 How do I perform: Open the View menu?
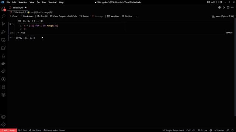(x=32, y=2)
